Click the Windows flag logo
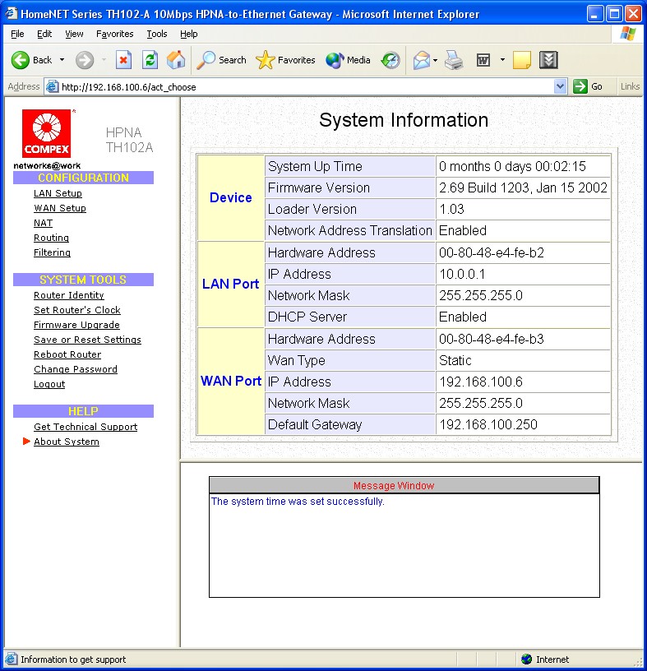The height and width of the screenshot is (671, 647). (627, 34)
